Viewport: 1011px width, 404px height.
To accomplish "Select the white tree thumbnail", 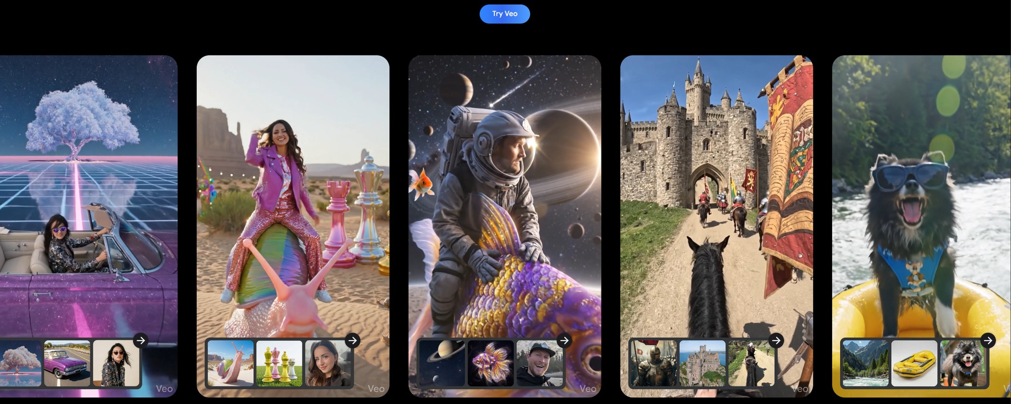I will pos(20,363).
